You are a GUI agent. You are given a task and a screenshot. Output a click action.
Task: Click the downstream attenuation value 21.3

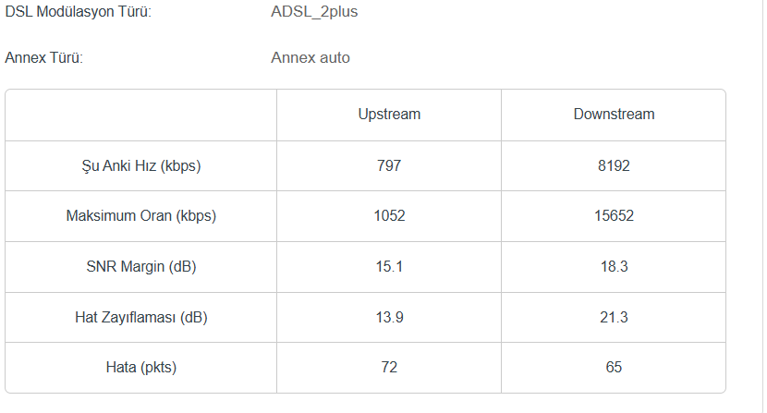614,317
